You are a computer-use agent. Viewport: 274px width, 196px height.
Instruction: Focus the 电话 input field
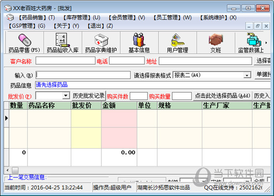tap(127, 61)
